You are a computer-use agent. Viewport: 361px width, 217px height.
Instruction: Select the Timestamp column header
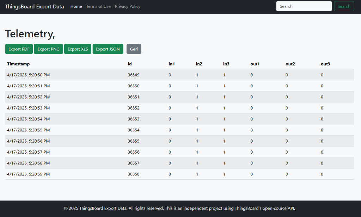click(18, 64)
